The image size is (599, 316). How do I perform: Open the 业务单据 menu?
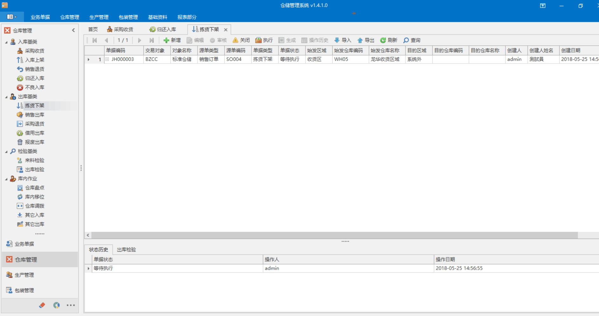(x=40, y=17)
